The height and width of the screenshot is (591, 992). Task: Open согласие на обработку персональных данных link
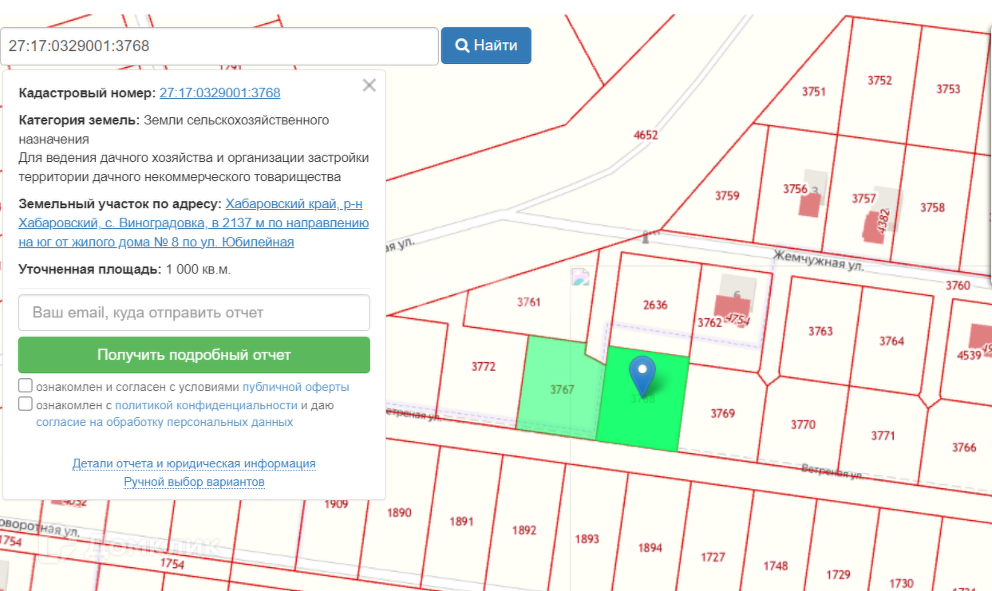(x=164, y=422)
